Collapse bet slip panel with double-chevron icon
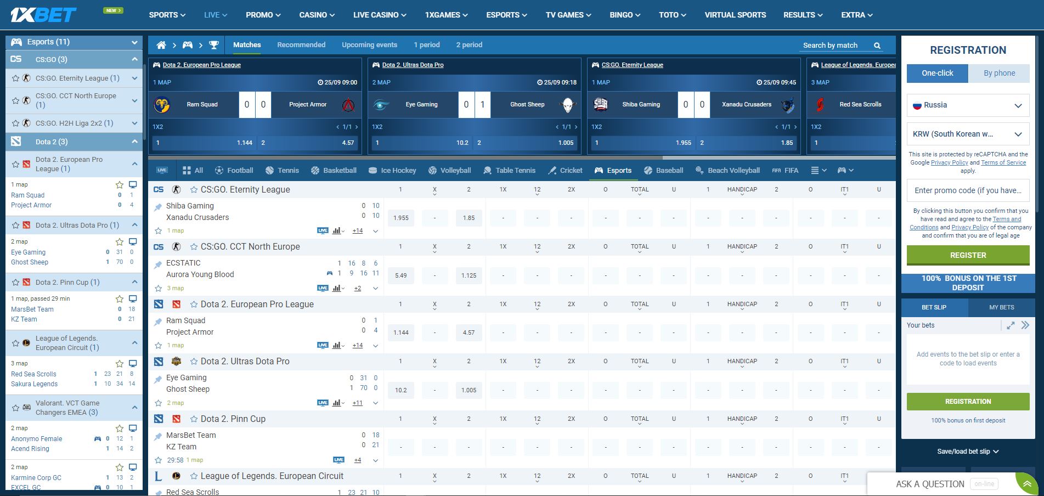Viewport: 1044px width, 496px height. pos(1025,325)
